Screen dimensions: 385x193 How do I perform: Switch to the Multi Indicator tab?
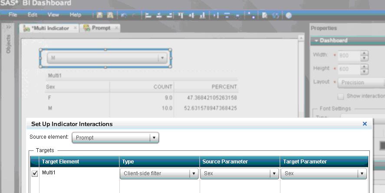point(49,28)
